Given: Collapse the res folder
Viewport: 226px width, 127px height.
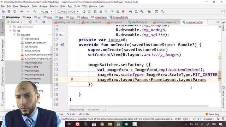Looking at the screenshot, I should (x=10, y=31).
